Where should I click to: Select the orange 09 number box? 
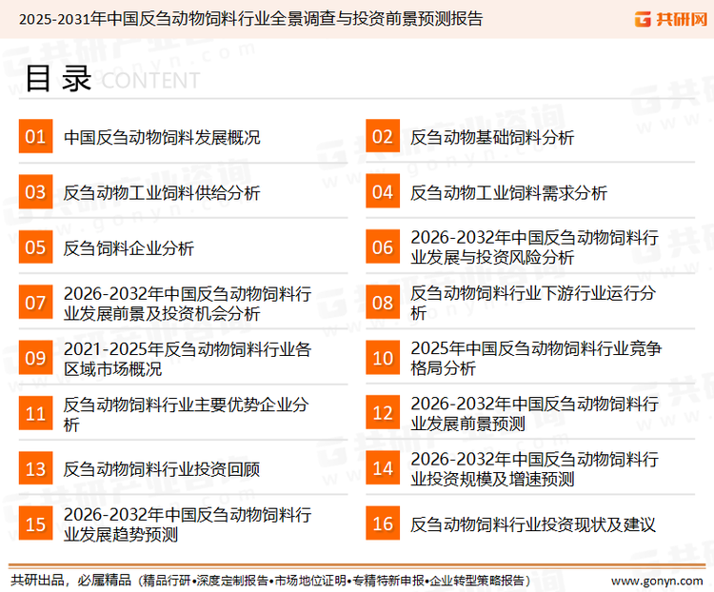click(35, 358)
